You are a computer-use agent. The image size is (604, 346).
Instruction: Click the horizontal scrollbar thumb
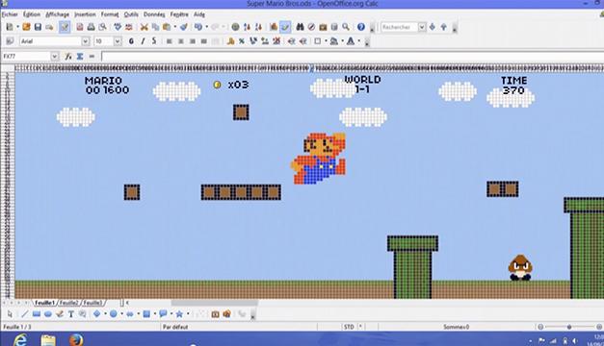(215, 303)
